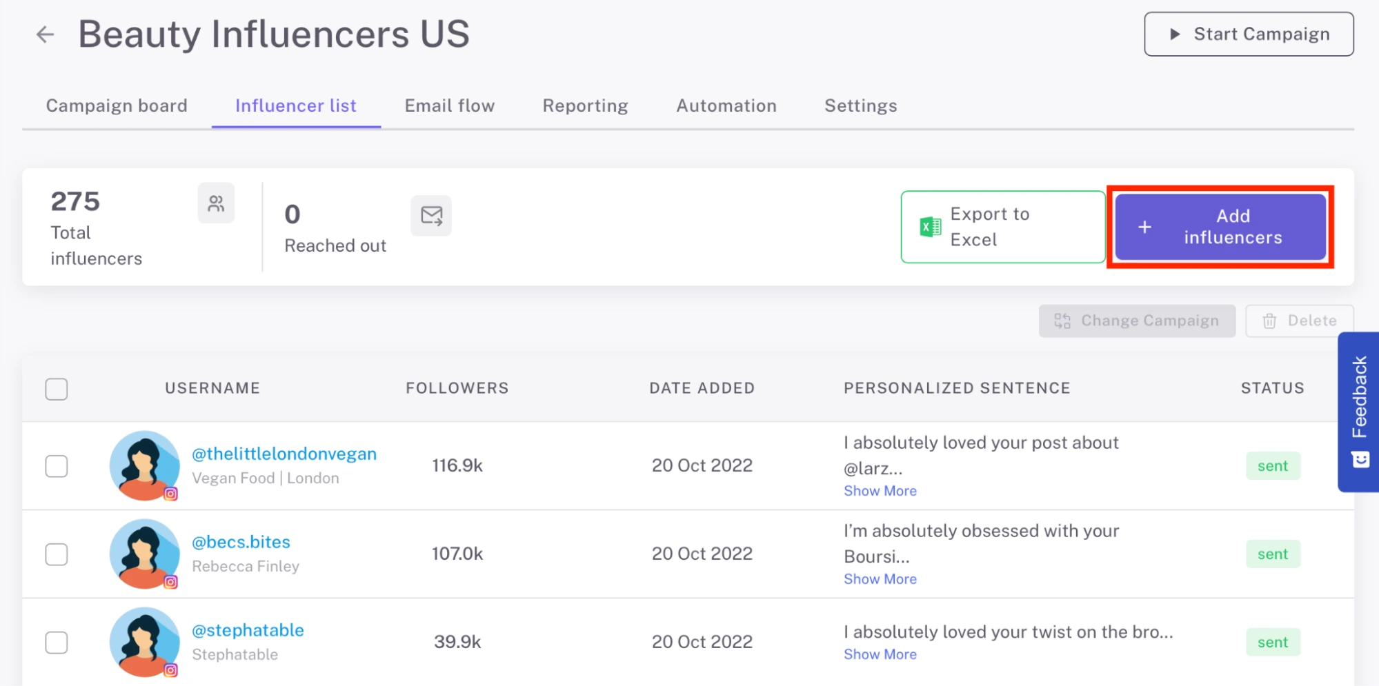Click the trash icon on Delete
Image resolution: width=1379 pixels, height=686 pixels.
coord(1269,321)
